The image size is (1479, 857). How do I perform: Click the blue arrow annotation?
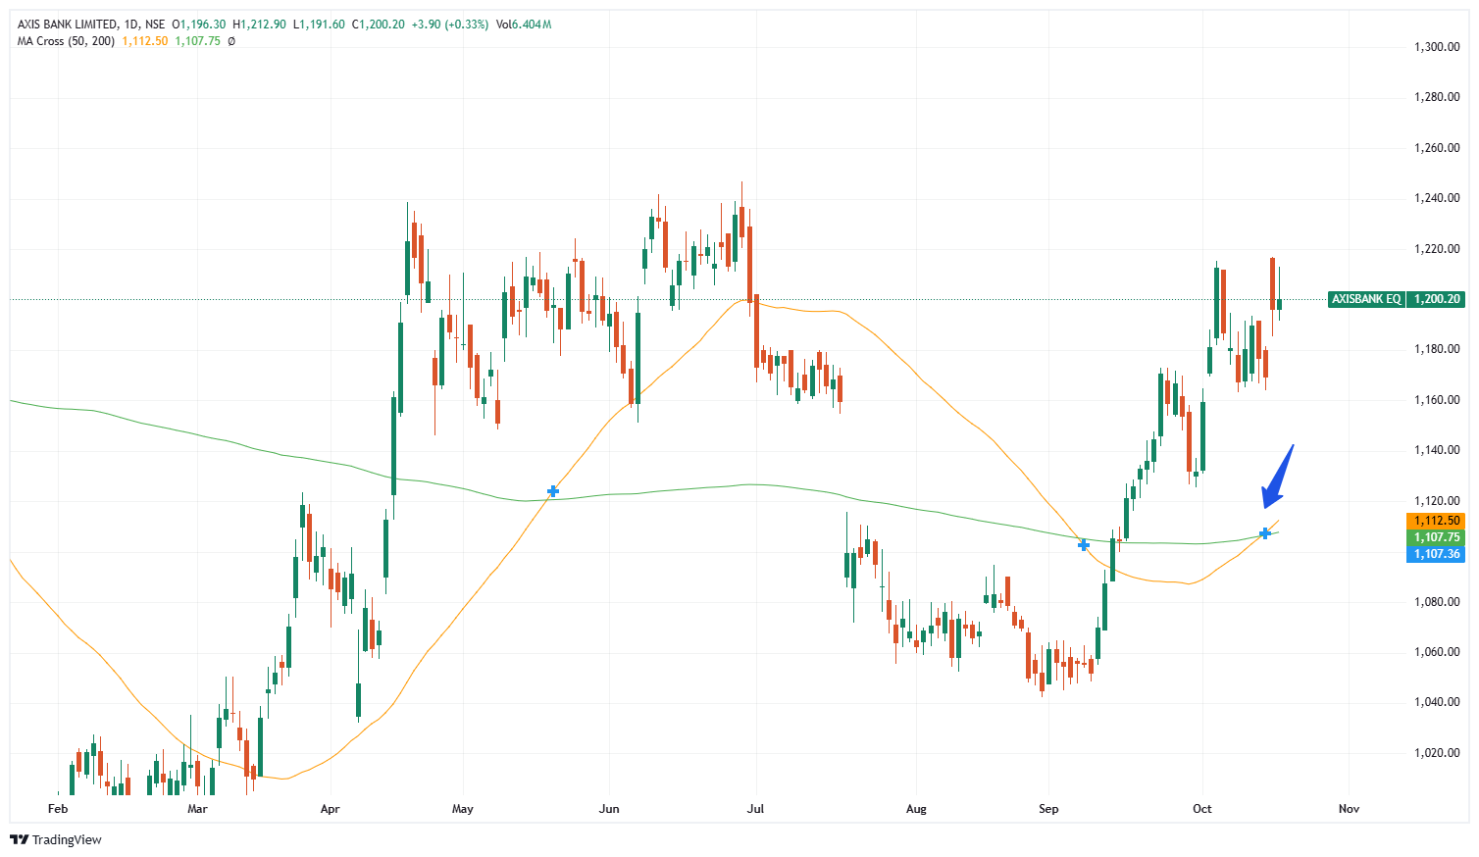point(1277,478)
